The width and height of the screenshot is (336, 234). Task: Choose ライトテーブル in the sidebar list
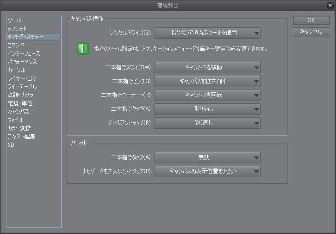click(x=22, y=87)
